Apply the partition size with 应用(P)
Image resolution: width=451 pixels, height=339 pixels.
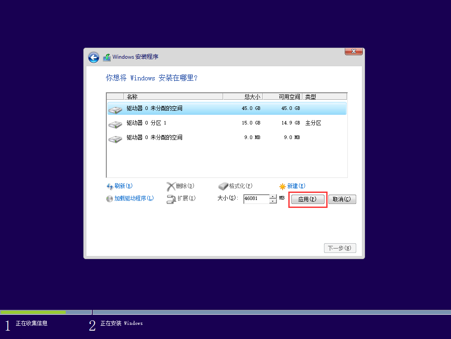click(308, 200)
